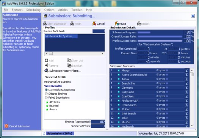Click profiles list horizontal scrollbar thumb
The image size is (199, 138).
pos(51,53)
